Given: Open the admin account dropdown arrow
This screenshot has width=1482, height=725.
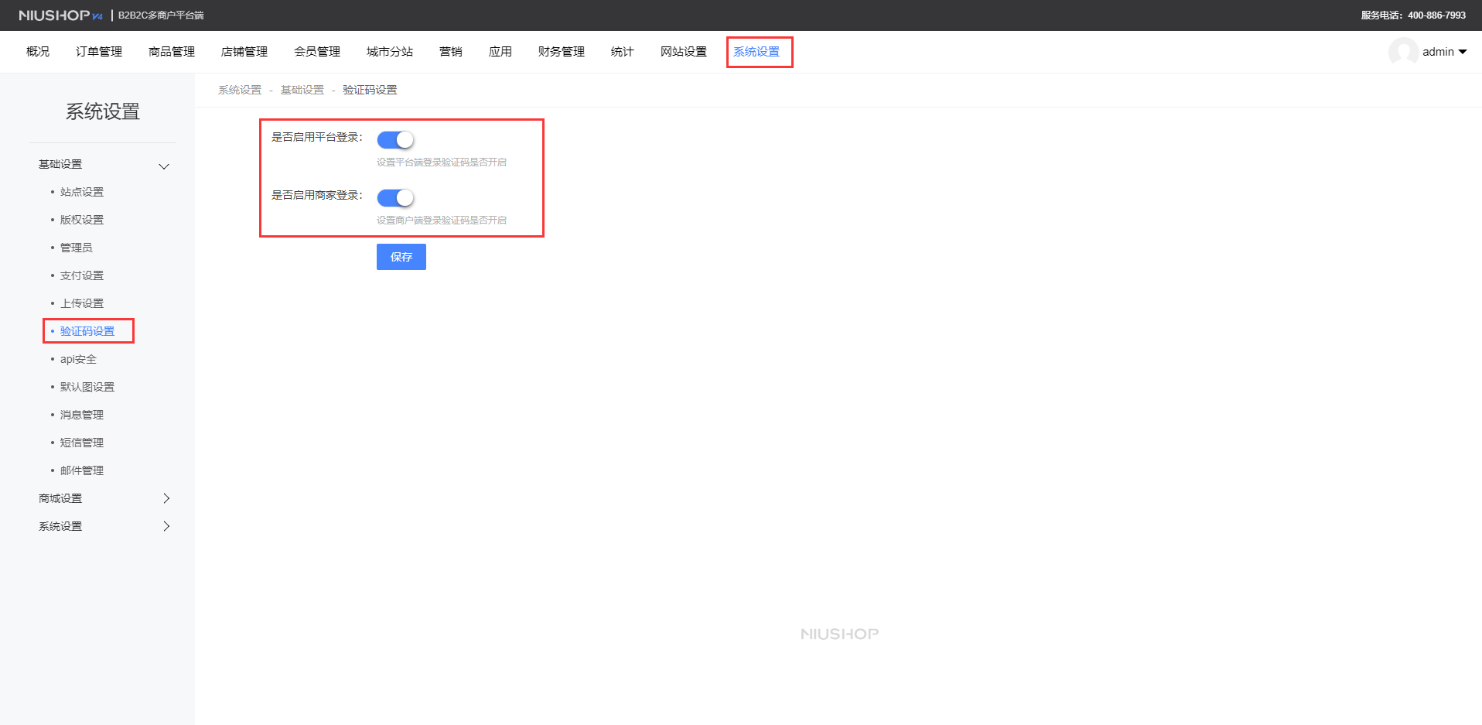Looking at the screenshot, I should click(x=1463, y=52).
